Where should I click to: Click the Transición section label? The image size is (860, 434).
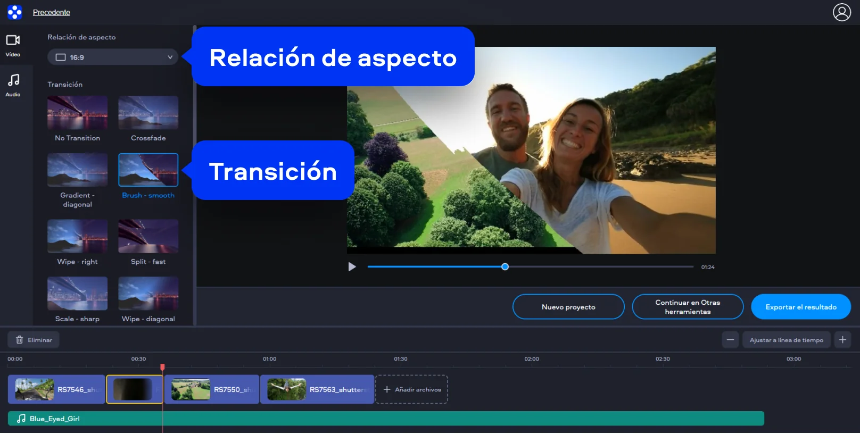65,85
